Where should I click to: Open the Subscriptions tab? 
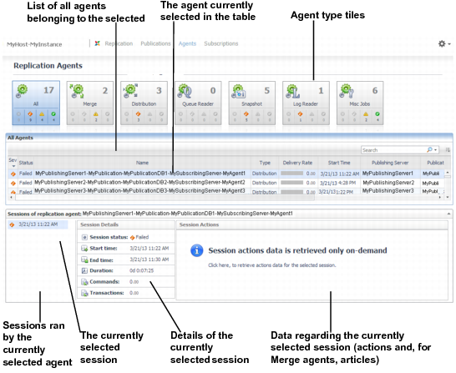(221, 43)
